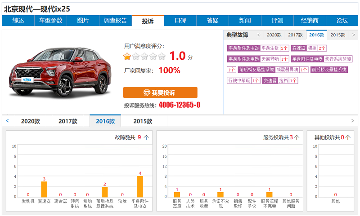Click the 转向系统 axis label
Image resolution: width=360 pixels, height=216 pixels.
[x=75, y=203]
